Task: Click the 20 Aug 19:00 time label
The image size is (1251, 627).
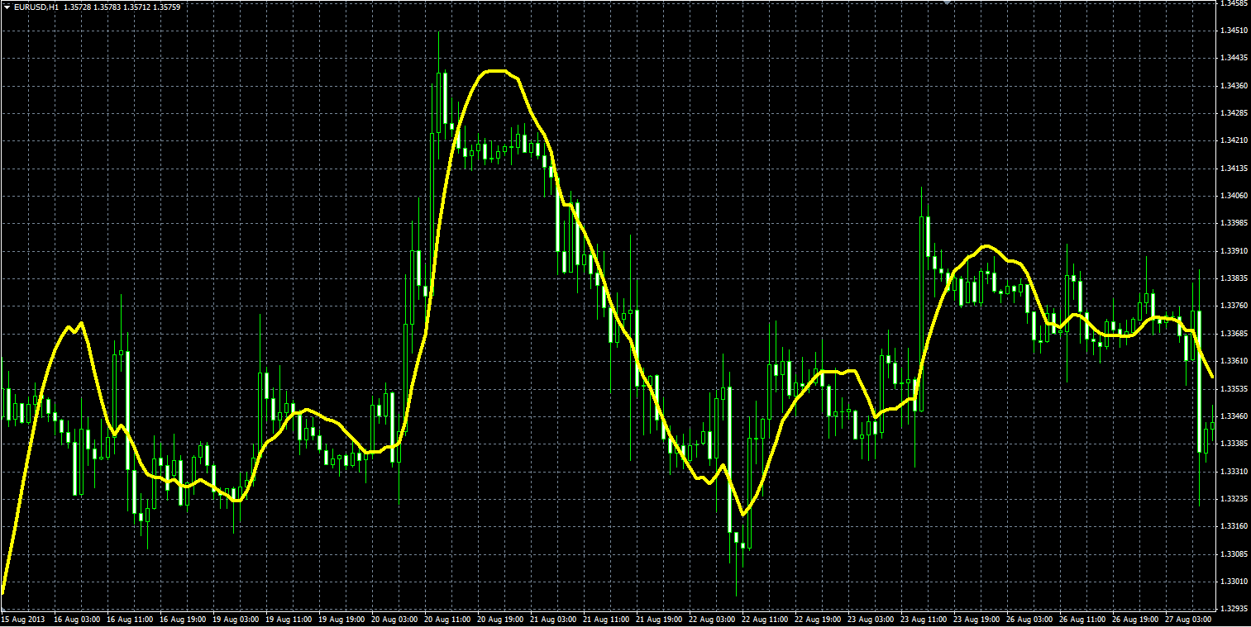Action: pyautogui.click(x=501, y=619)
